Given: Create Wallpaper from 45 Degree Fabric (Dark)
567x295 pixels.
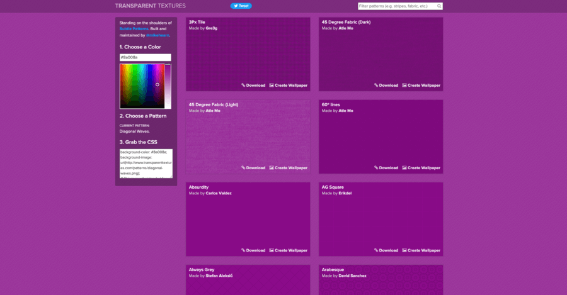Looking at the screenshot, I should point(421,86).
